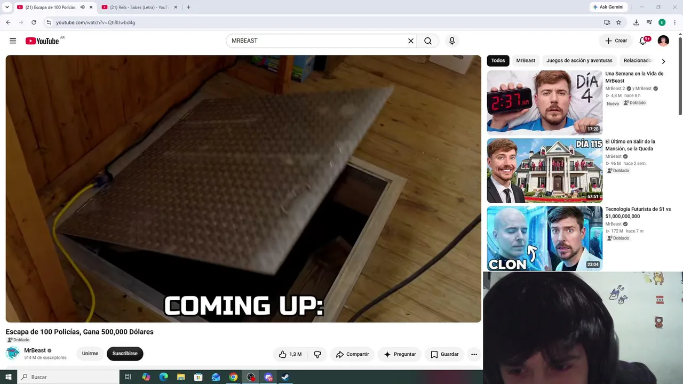Image resolution: width=683 pixels, height=384 pixels.
Task: Dislike the video with thumbs down
Action: [x=317, y=354]
